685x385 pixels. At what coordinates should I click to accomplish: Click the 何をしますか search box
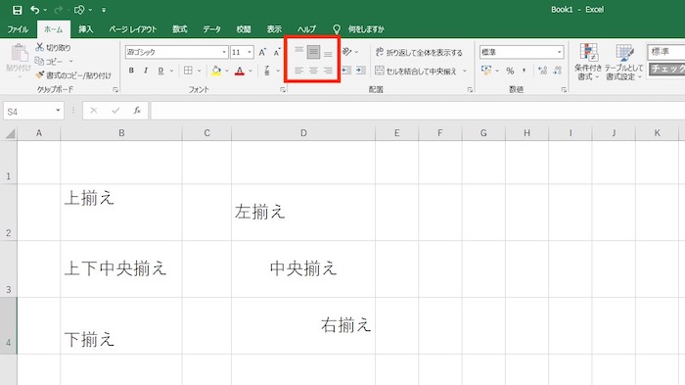tap(366, 29)
